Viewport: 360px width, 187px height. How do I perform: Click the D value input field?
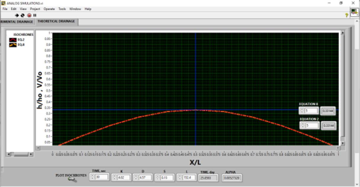(145, 178)
